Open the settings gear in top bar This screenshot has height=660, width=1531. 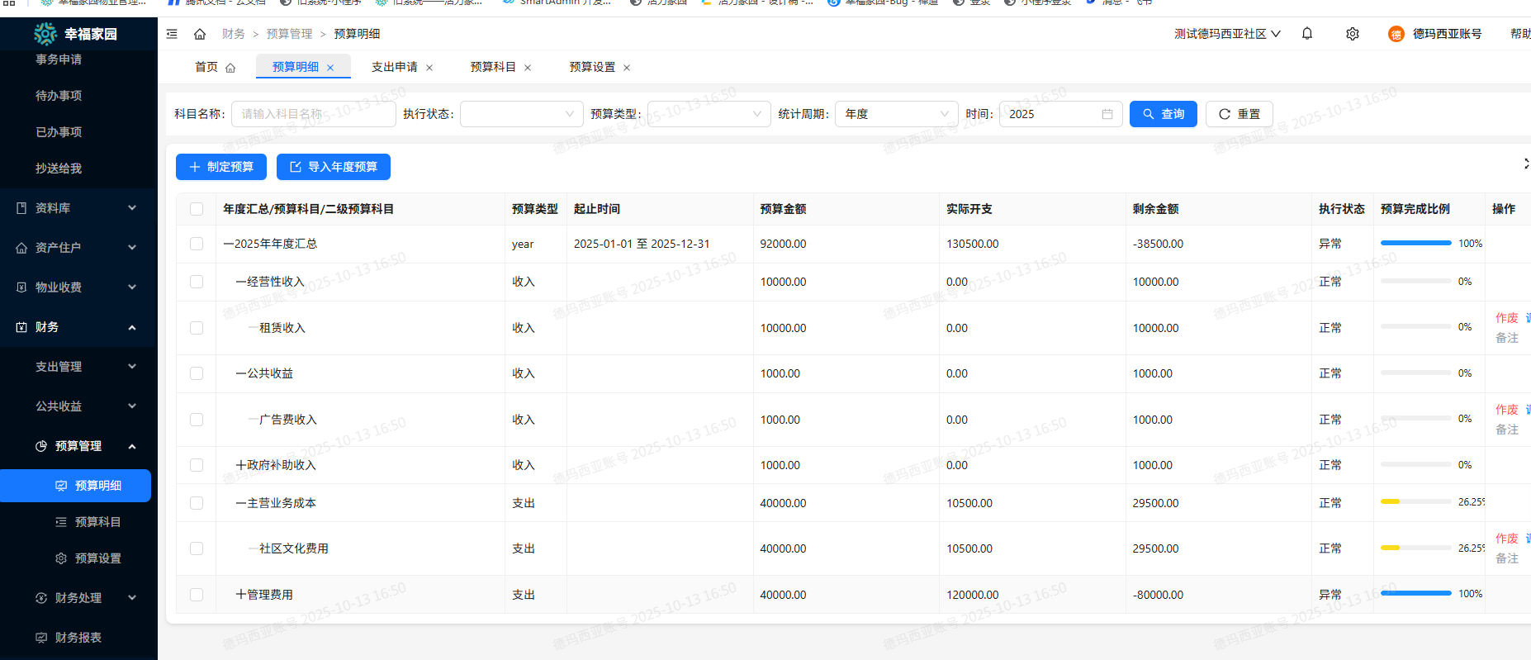[x=1353, y=34]
